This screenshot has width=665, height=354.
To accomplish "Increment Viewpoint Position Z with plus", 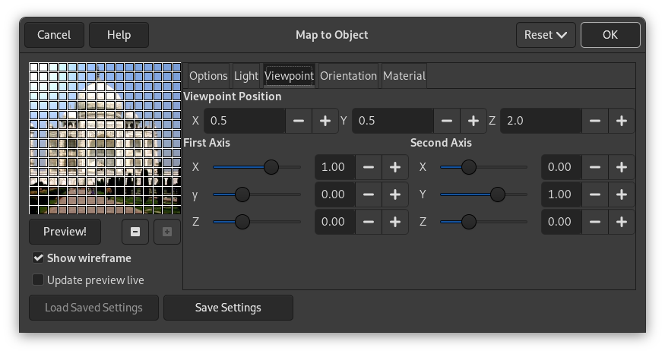I will point(621,121).
